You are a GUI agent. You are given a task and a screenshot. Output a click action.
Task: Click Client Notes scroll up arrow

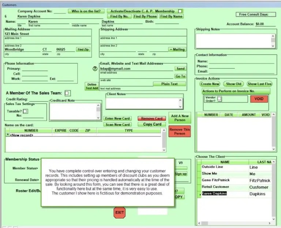pos(180,100)
